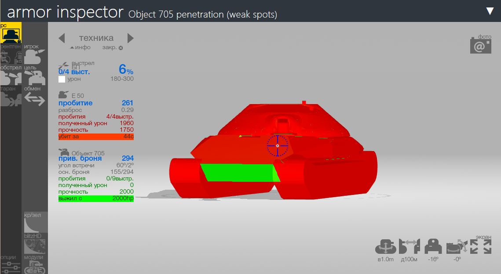Go to previous vehicle with left arrow

coord(62,38)
